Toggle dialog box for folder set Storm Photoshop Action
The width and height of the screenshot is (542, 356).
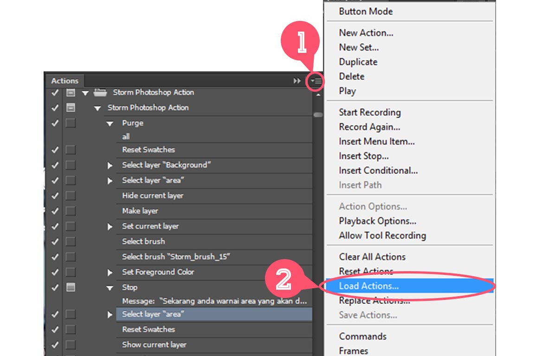tap(71, 93)
